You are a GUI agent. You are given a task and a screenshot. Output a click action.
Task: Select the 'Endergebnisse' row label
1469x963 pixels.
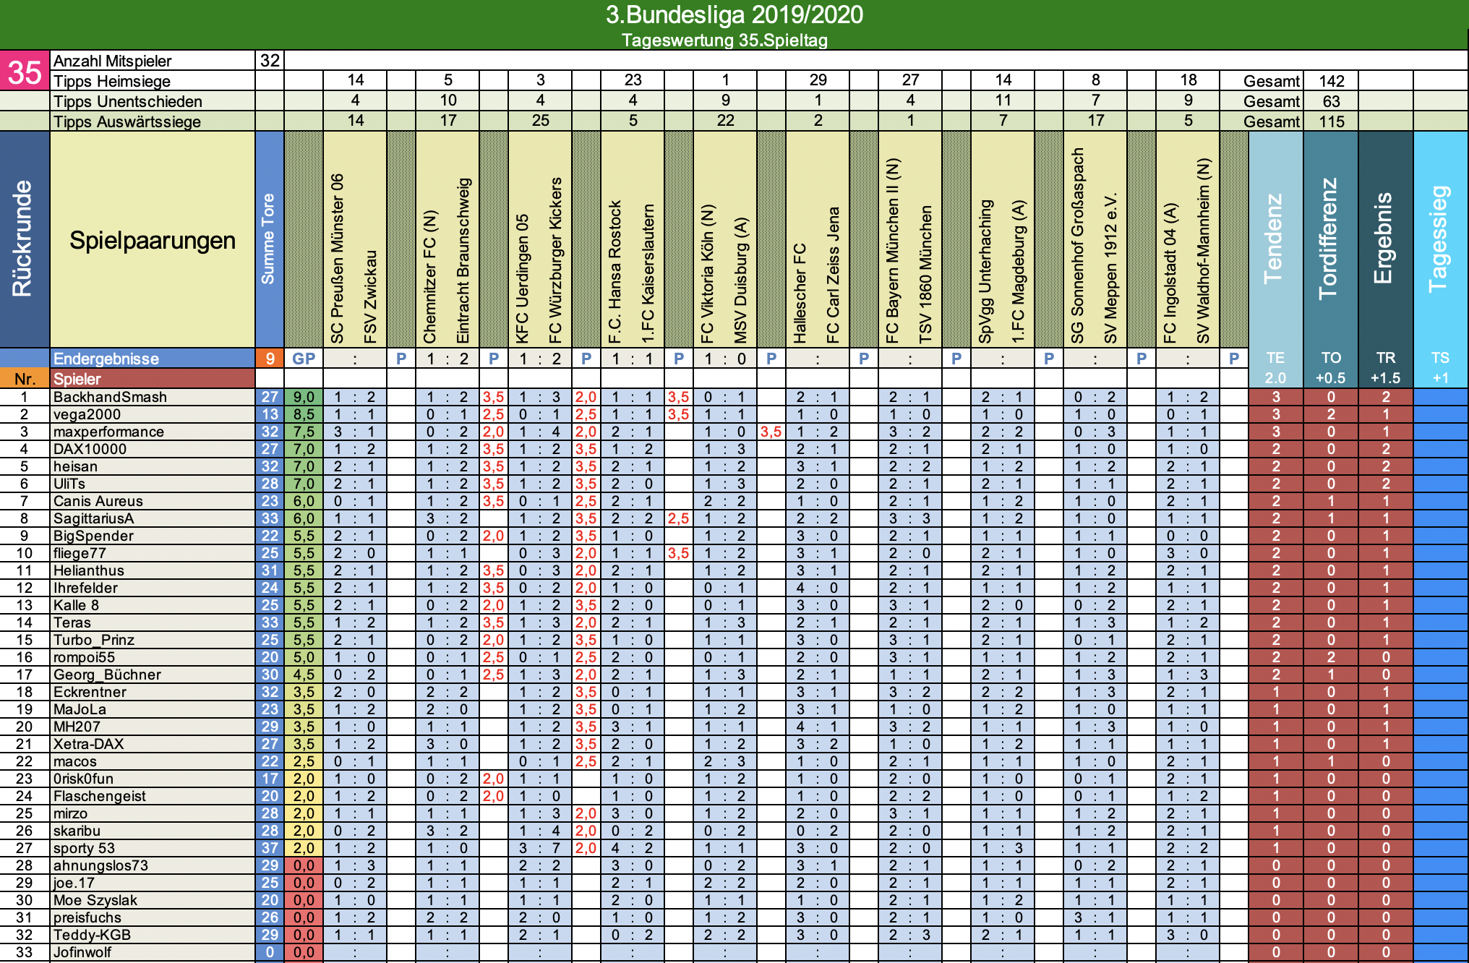106,359
